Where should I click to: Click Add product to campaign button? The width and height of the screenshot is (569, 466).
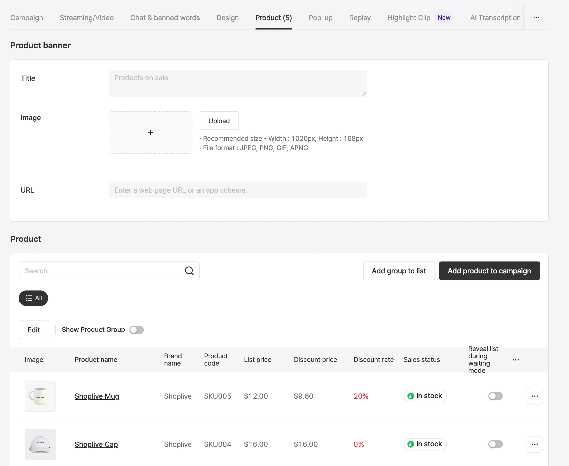pyautogui.click(x=489, y=271)
